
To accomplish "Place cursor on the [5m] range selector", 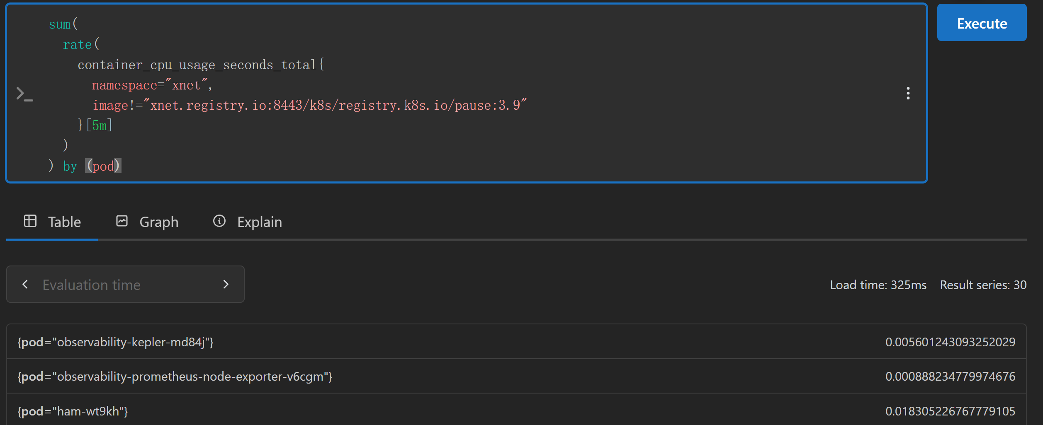I will pyautogui.click(x=99, y=125).
